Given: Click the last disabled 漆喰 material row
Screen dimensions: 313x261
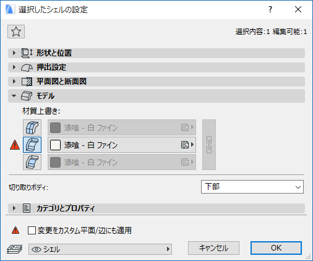Looking at the screenshot, I should (122, 162).
